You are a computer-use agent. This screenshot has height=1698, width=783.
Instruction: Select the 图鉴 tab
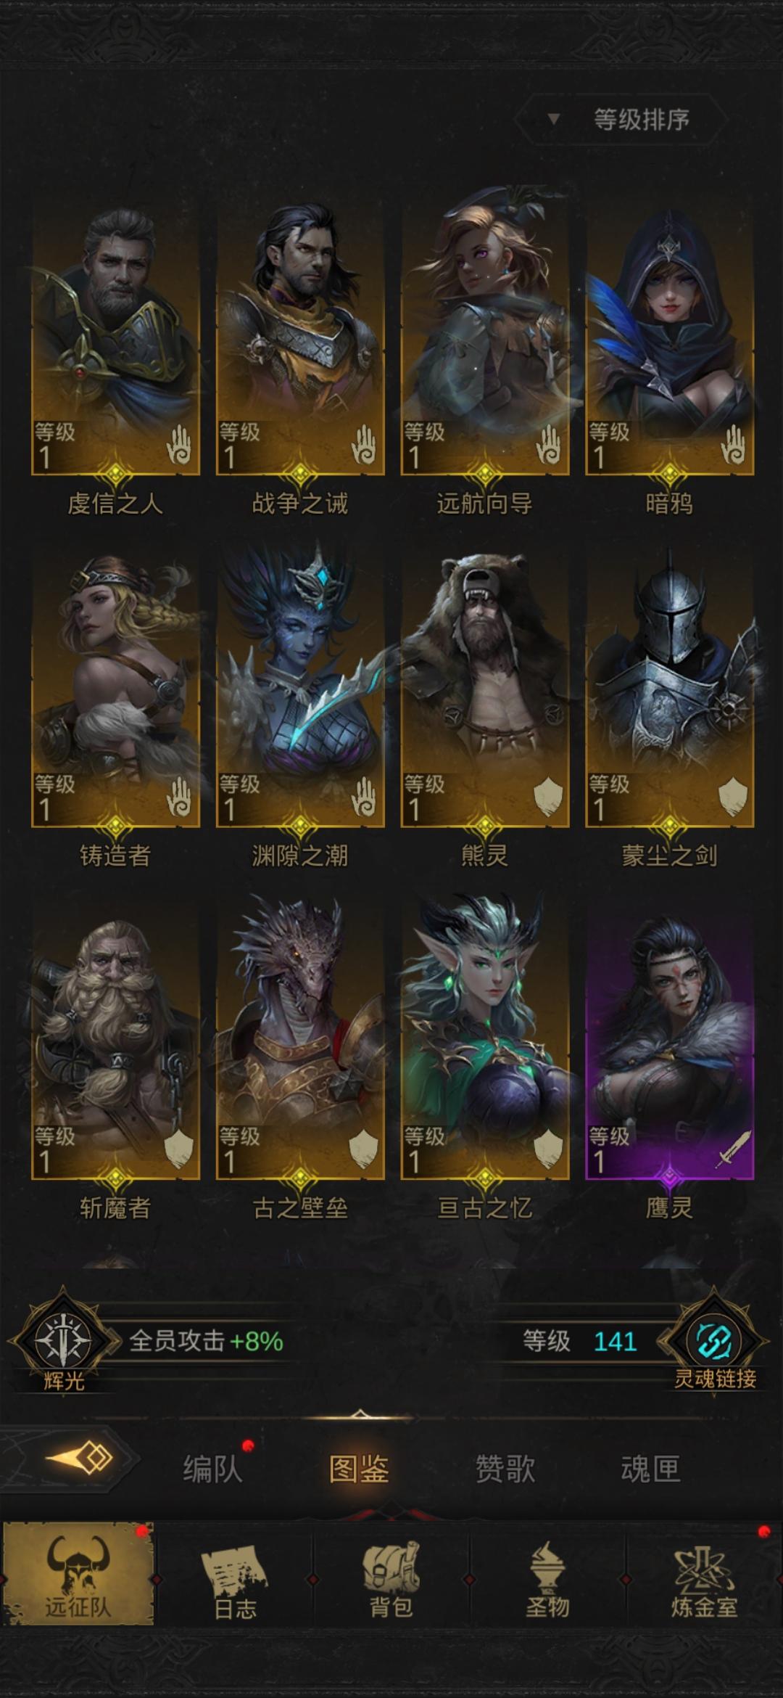(360, 1468)
